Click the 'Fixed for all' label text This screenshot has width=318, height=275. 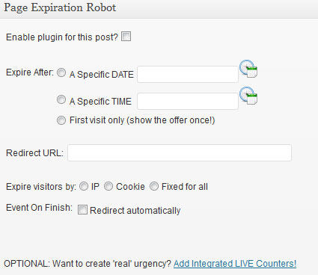(x=185, y=187)
